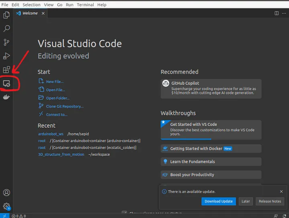The image size is (289, 218).
Task: Close the Welcome tab
Action: (x=43, y=13)
